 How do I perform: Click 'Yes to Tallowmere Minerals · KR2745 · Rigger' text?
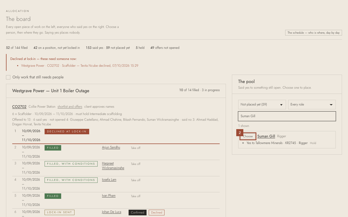tap(277, 143)
